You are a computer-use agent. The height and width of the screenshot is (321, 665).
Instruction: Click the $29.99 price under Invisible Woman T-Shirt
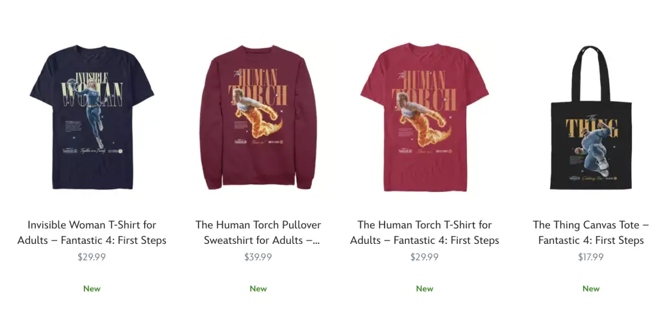92,257
